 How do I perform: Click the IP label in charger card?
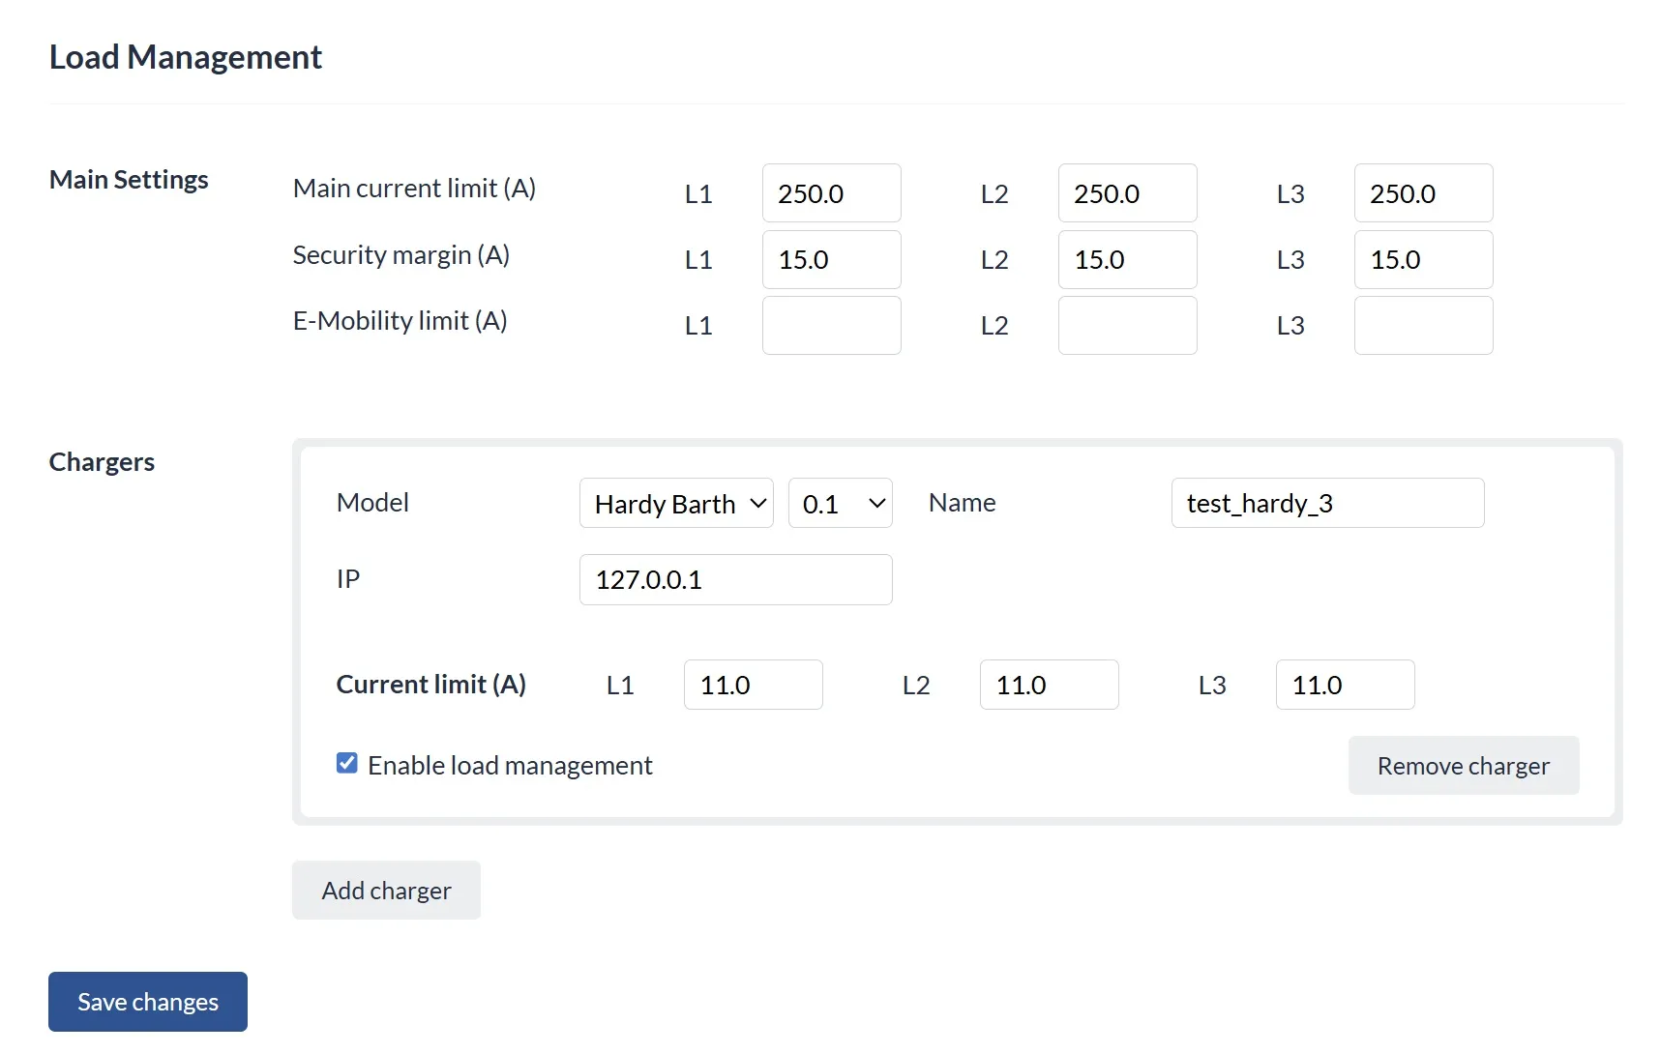tap(348, 578)
